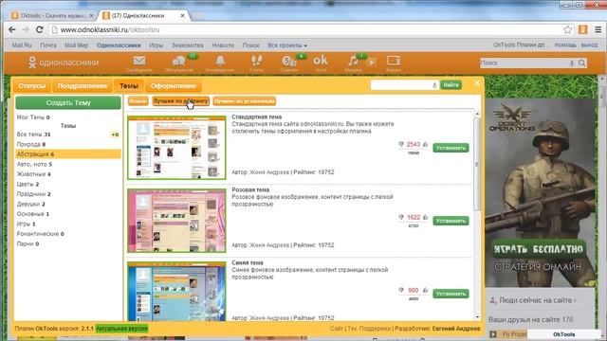607x341 pixels.
Task: Select the Абстракция category
Action: pos(68,154)
